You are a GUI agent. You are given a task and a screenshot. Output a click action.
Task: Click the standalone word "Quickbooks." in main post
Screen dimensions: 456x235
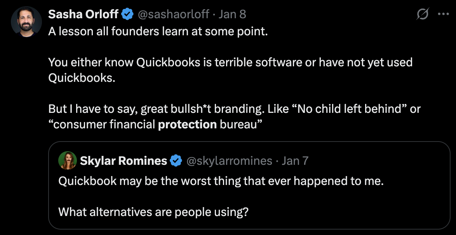82,78
